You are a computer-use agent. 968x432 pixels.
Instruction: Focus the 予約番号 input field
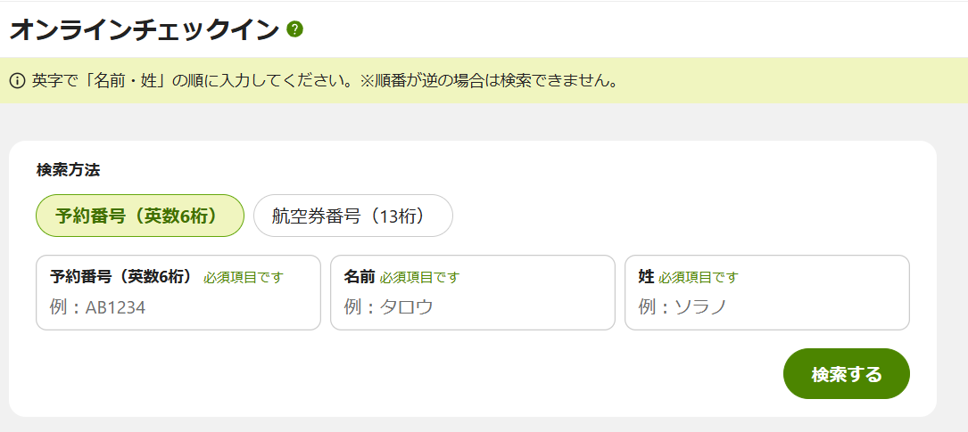coord(178,293)
